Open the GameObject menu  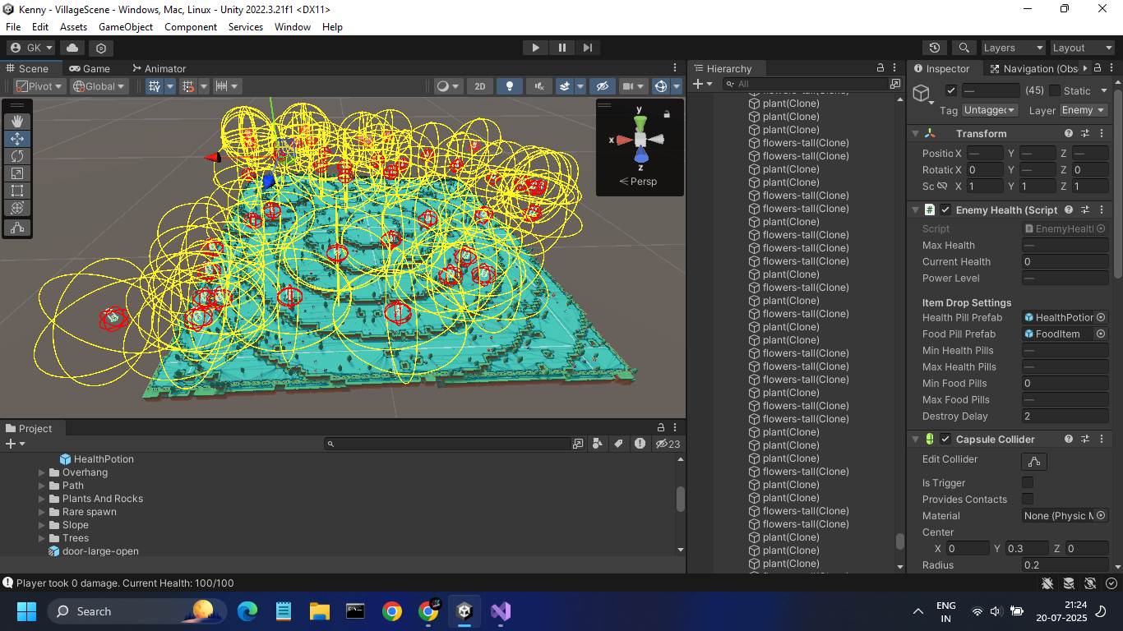pos(126,27)
